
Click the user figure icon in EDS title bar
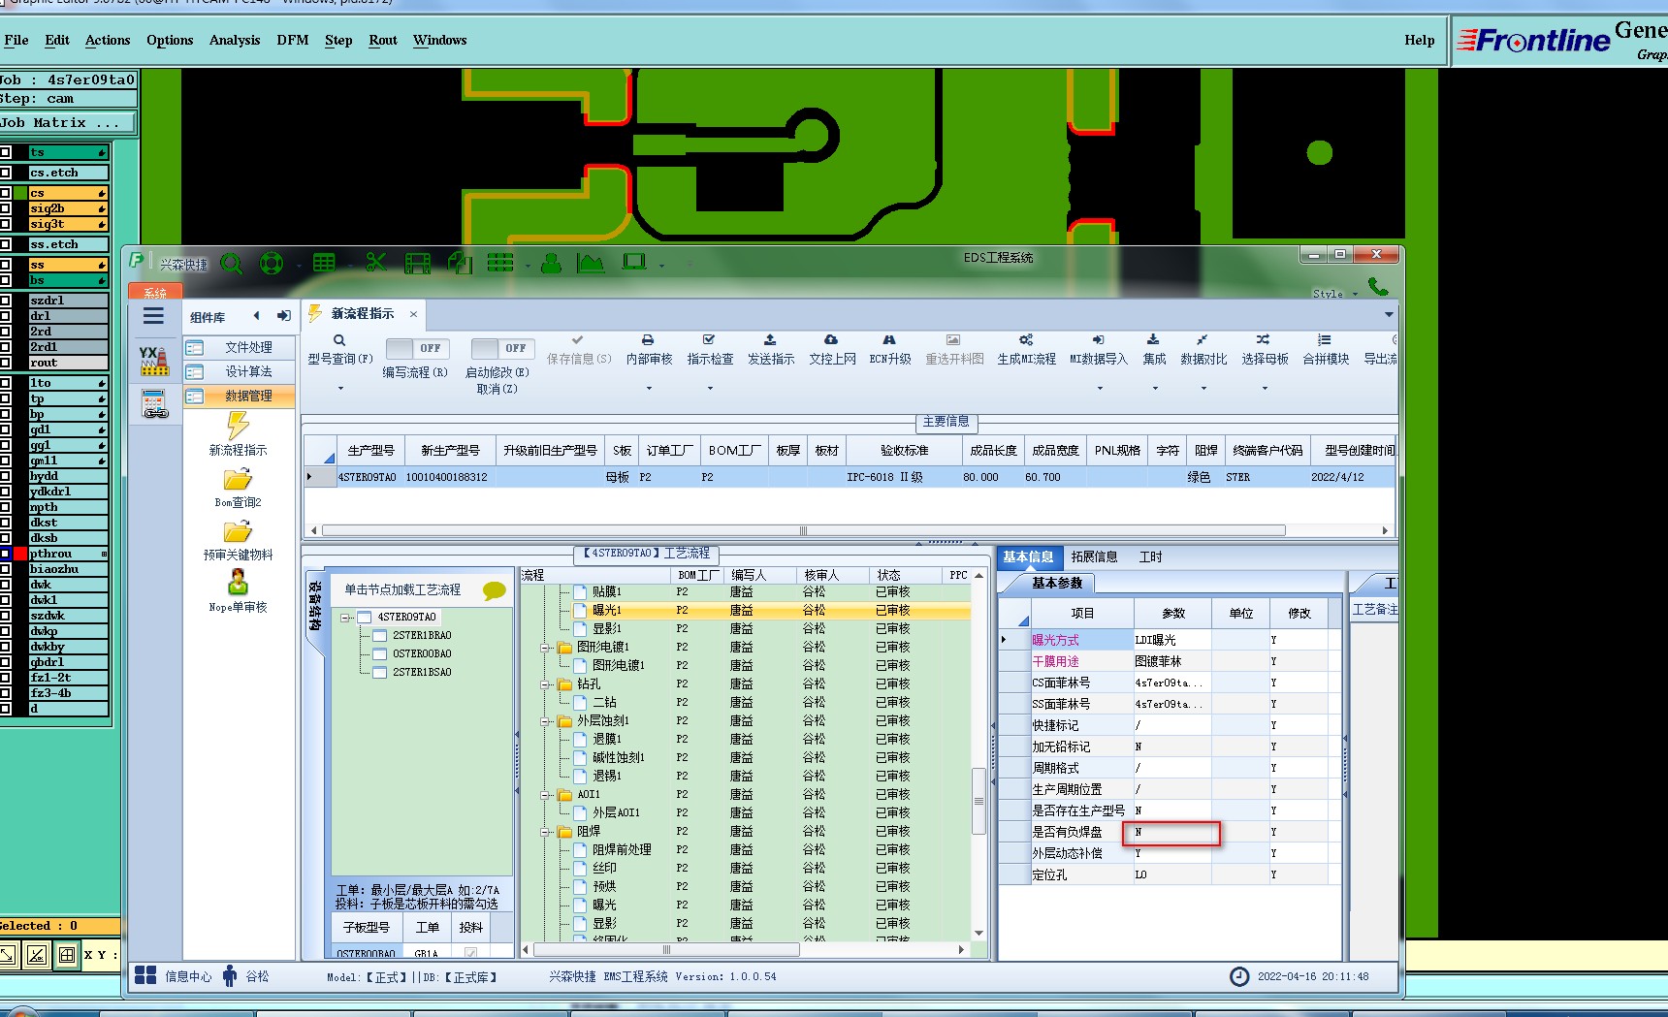click(x=551, y=263)
